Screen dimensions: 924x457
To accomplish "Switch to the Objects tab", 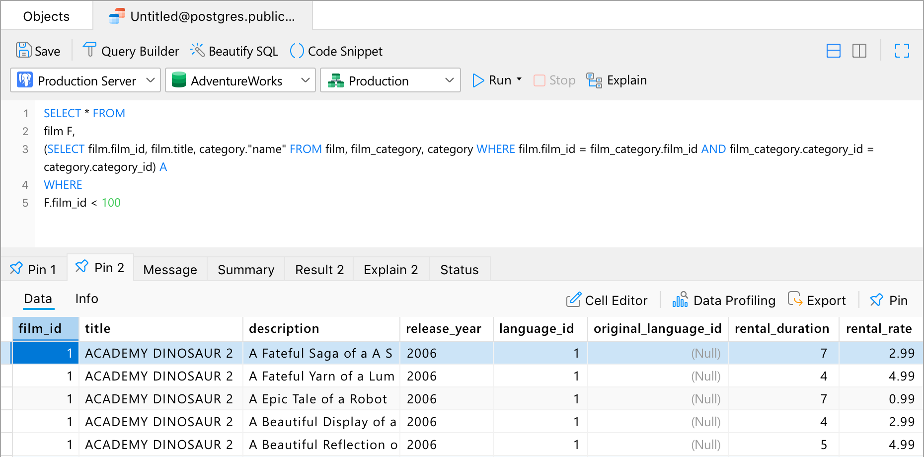I will [x=46, y=16].
